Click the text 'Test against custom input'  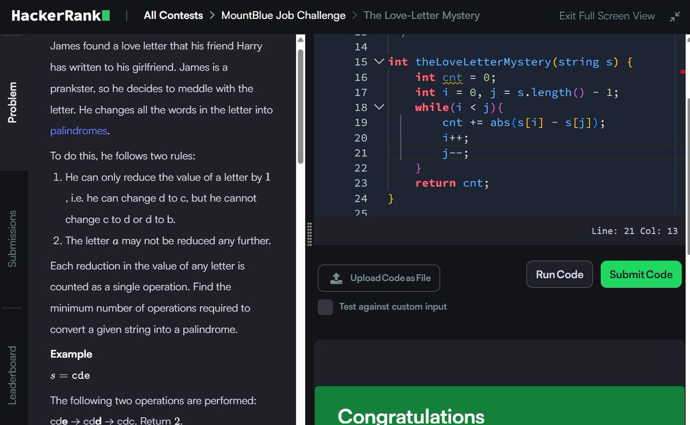tap(393, 307)
